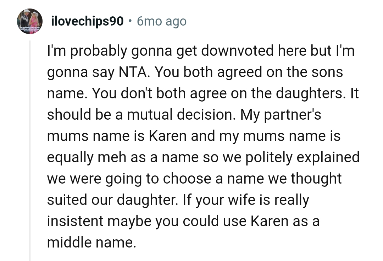Image resolution: width=383 pixels, height=261 pixels.
Task: Click the ilovechips90 username link
Action: click(x=87, y=22)
